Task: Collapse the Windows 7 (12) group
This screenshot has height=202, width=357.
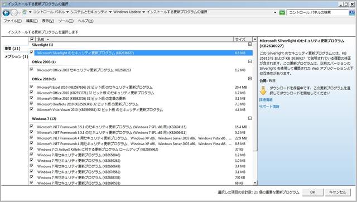Action: 250,118
